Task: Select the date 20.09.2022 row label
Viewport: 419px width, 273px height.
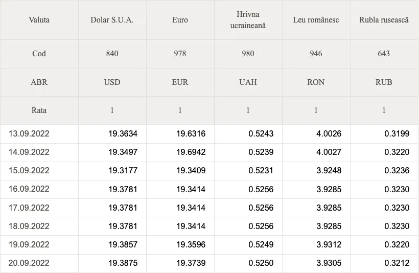Action: [29, 263]
